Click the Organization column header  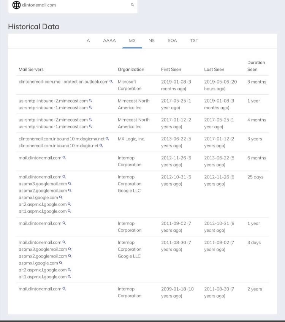coord(131,69)
